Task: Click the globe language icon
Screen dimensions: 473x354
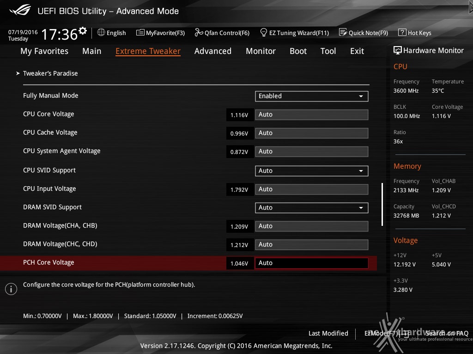Action: point(101,33)
